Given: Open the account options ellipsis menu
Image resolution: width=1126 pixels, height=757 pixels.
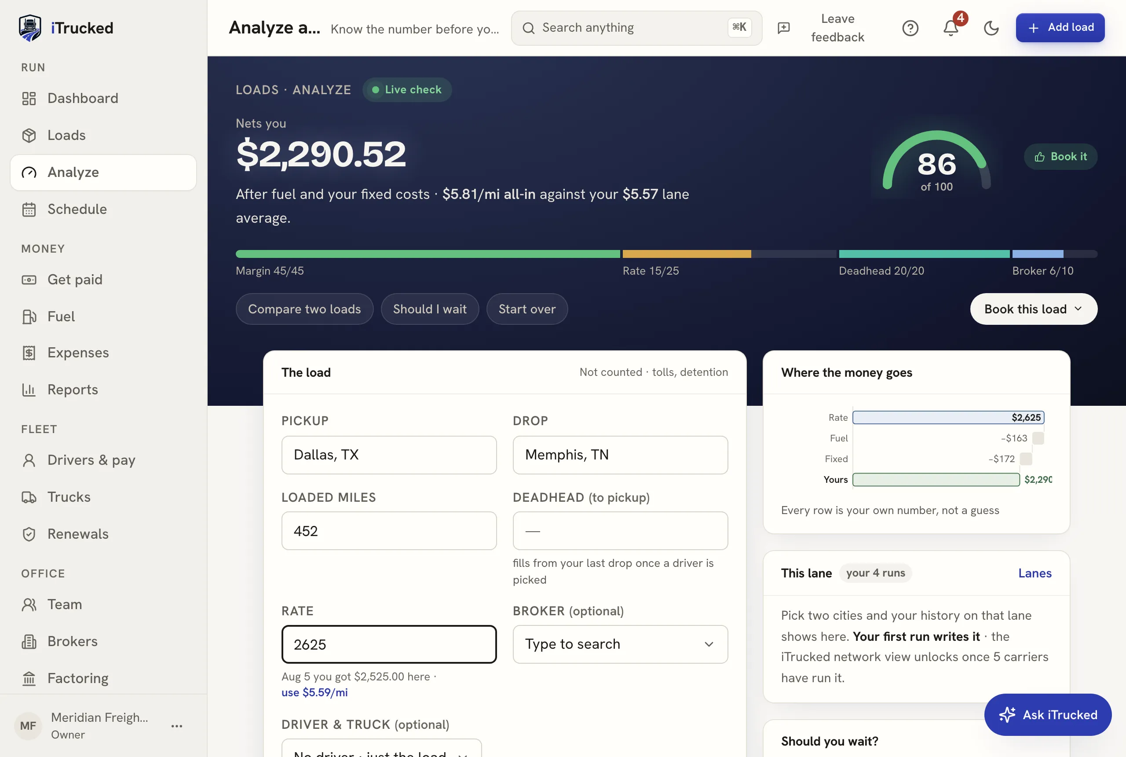Looking at the screenshot, I should pyautogui.click(x=176, y=726).
